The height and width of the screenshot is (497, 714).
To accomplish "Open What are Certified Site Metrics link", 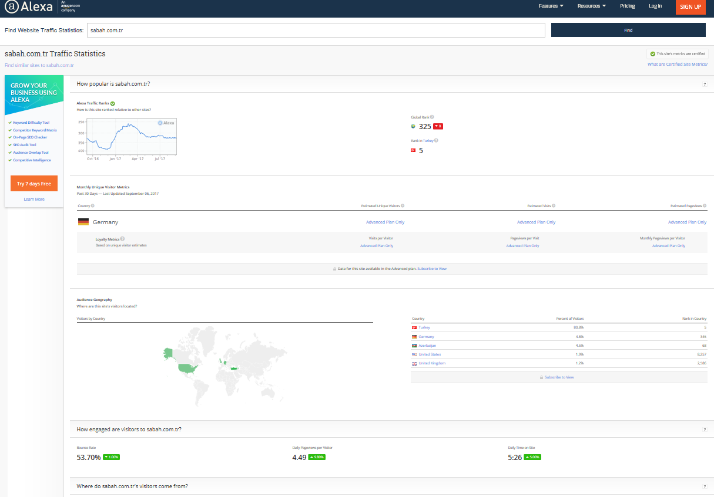I will pyautogui.click(x=678, y=65).
